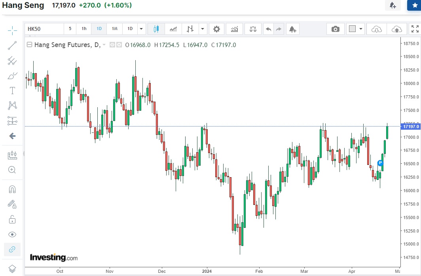Click the second 1D interval button
This screenshot has width=421, height=276.
pos(130,29)
